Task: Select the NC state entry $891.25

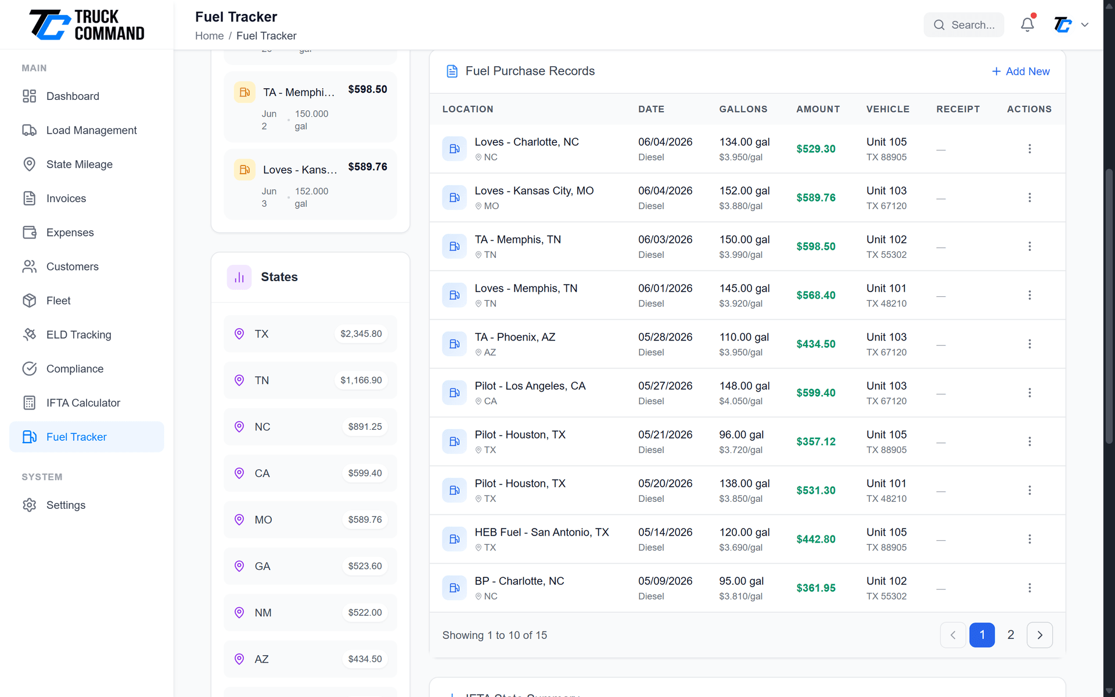Action: [x=310, y=427]
